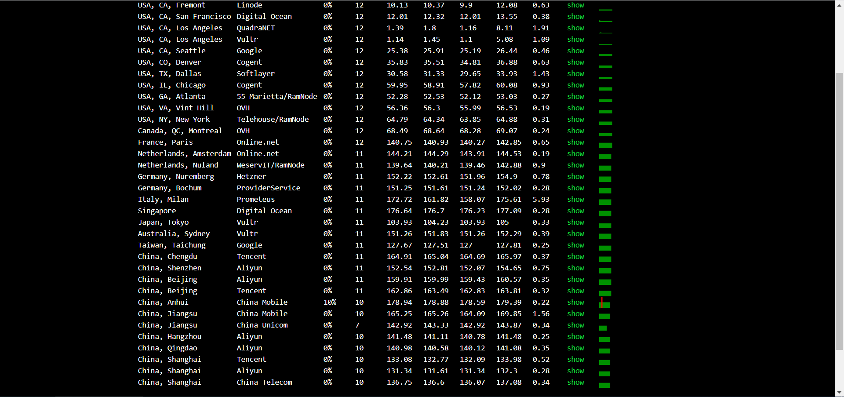
Task: Select the 'Taiwan, Taichung' location text
Action: click(171, 245)
